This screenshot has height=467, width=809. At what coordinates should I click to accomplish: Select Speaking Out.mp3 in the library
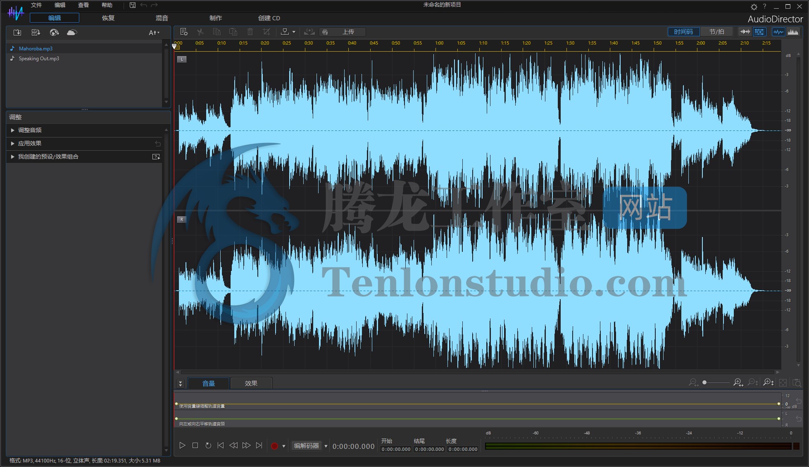(84, 58)
